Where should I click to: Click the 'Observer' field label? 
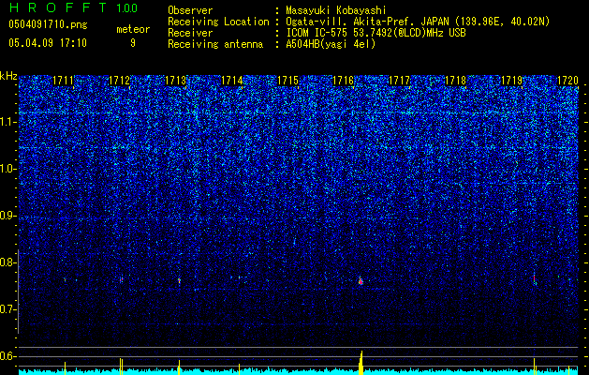pyautogui.click(x=190, y=10)
